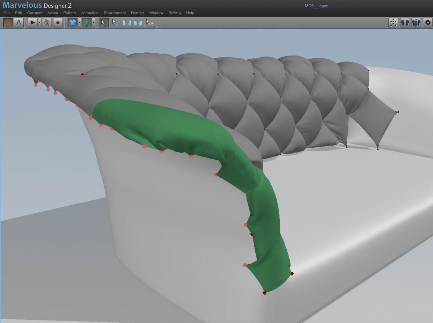This screenshot has height=323, width=433.
Task: Show arrangement points with the dots icon
Action: point(394,23)
